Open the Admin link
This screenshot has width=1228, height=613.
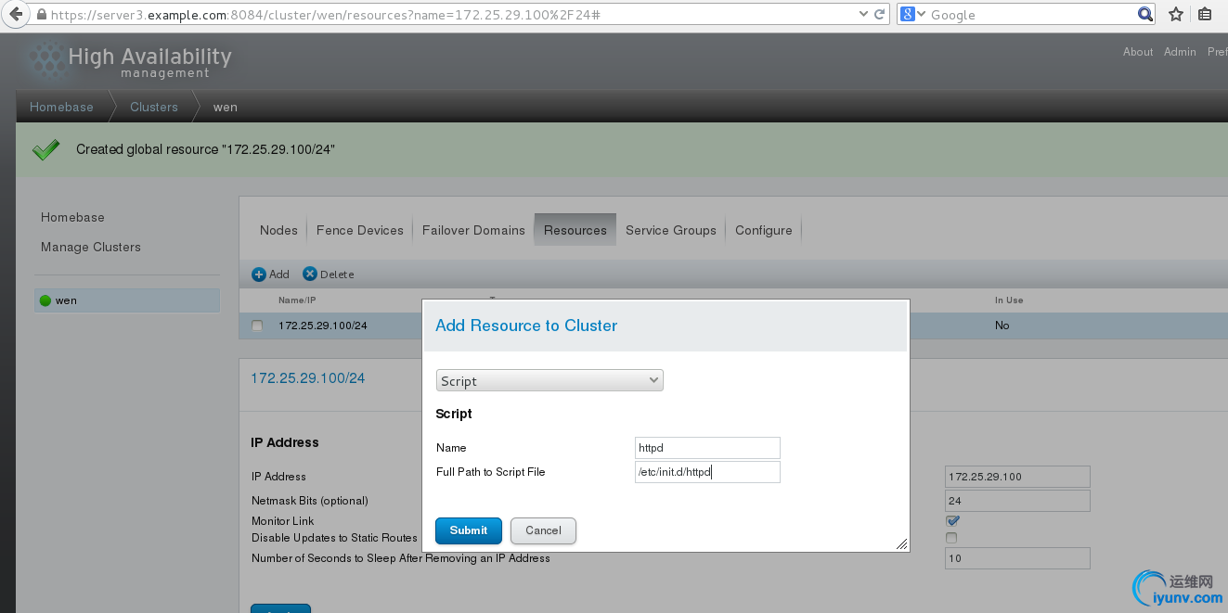pos(1180,52)
